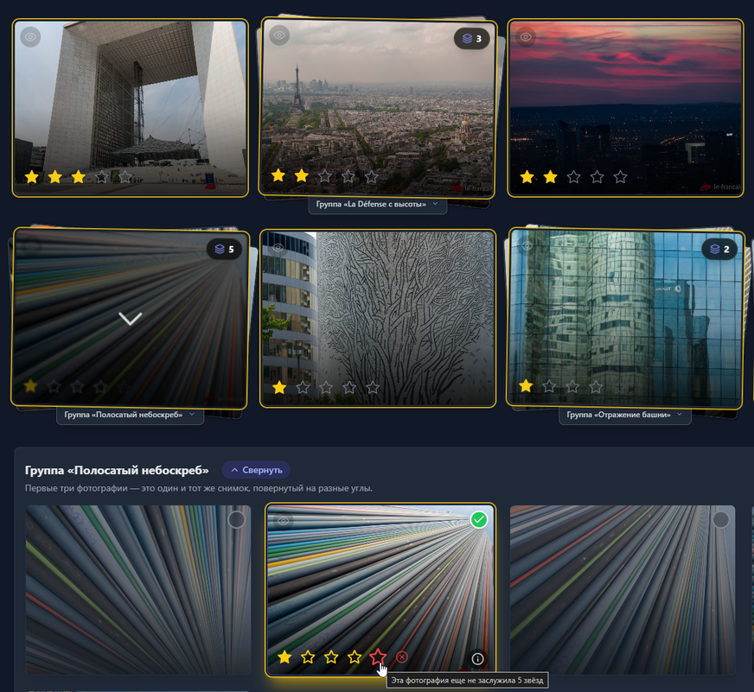The height and width of the screenshot is (692, 754).
Task: Click the Свернуть button
Action: tap(256, 470)
